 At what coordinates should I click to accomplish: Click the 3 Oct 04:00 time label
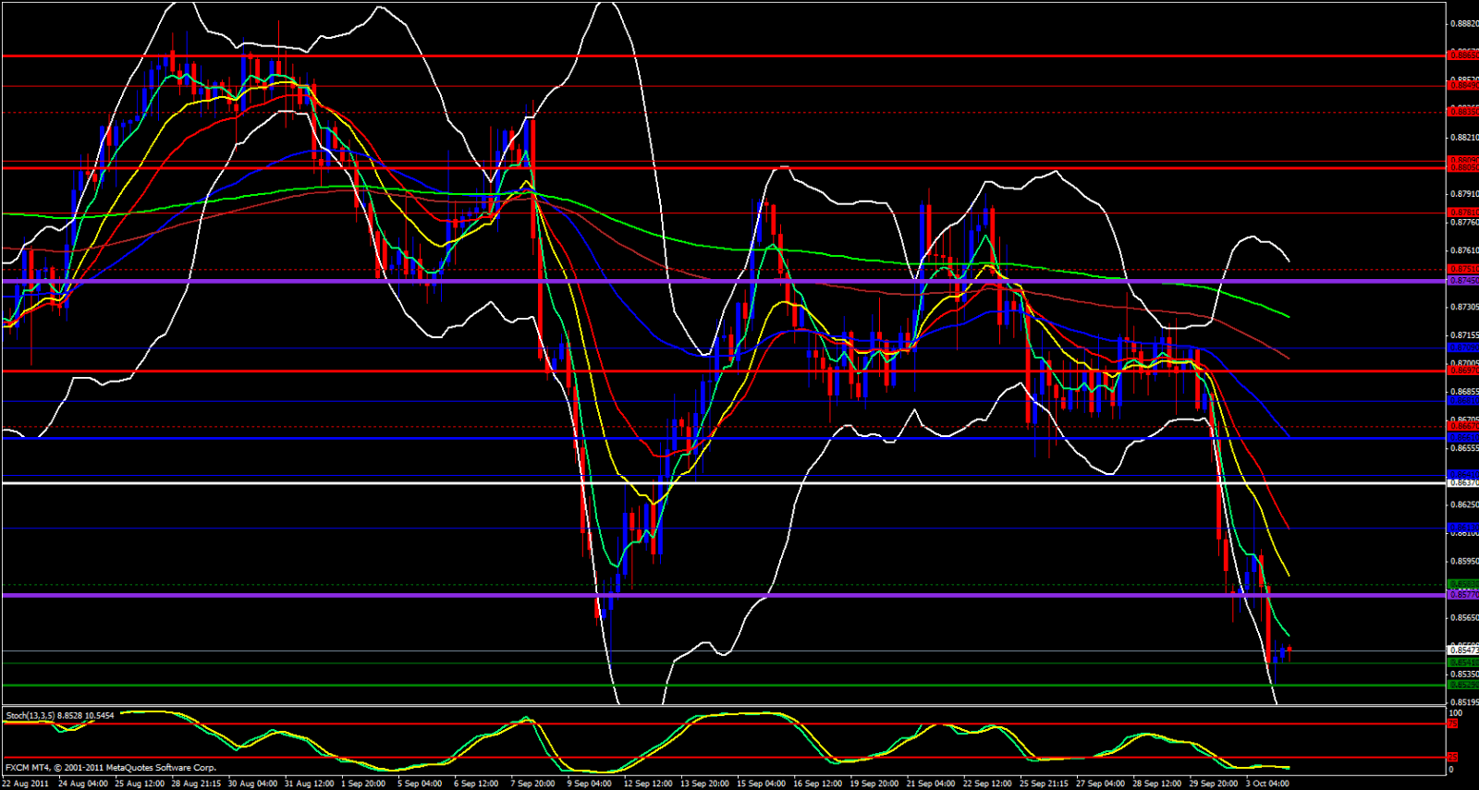(x=1266, y=784)
